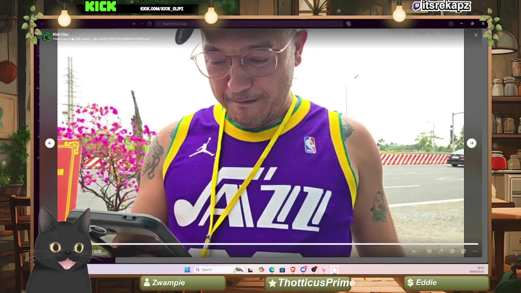
Task: Click the clip .mp4 file name
Action: pos(121,39)
